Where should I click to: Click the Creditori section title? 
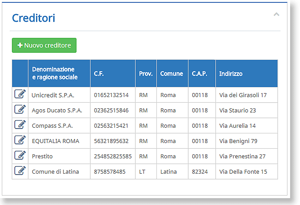(x=34, y=18)
